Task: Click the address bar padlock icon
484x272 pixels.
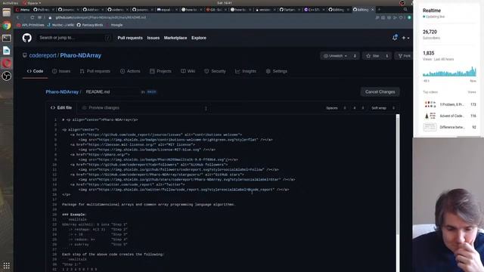Action: 50,17
